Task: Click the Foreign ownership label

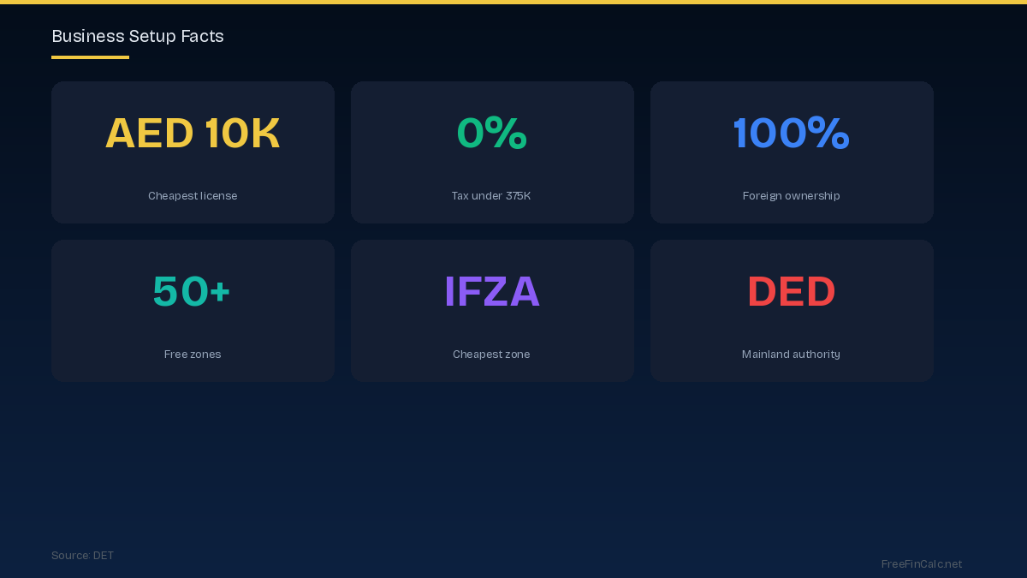Action: 791,196
